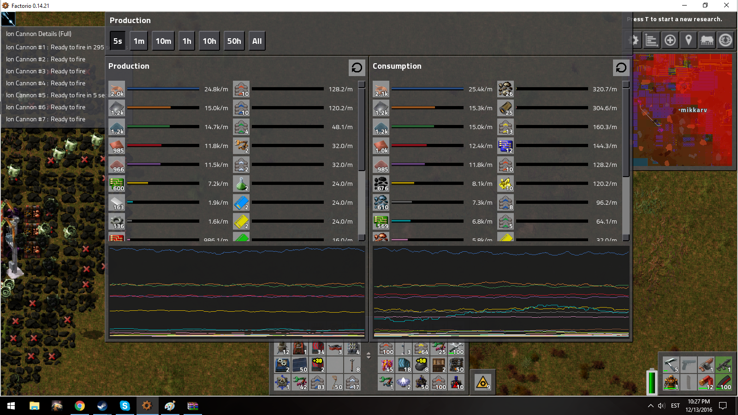Screen dimensions: 738x415
Task: Click the steel plate production item at 1.9k/m
Action: click(117, 202)
